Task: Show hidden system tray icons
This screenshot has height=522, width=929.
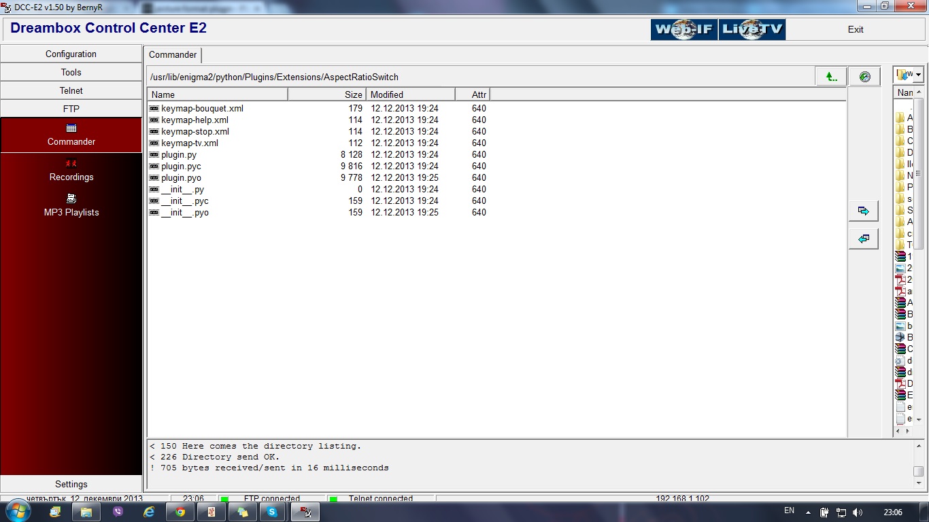Action: coord(808,512)
